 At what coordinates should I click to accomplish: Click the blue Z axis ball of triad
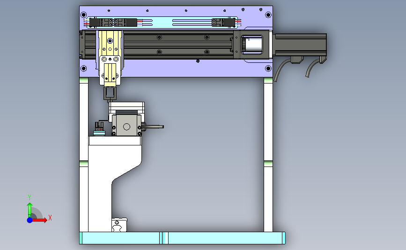point(30,220)
